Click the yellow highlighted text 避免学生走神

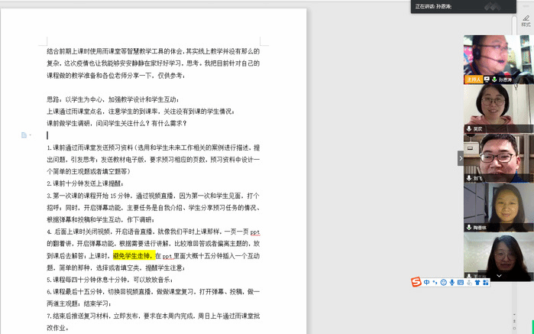[133, 255]
